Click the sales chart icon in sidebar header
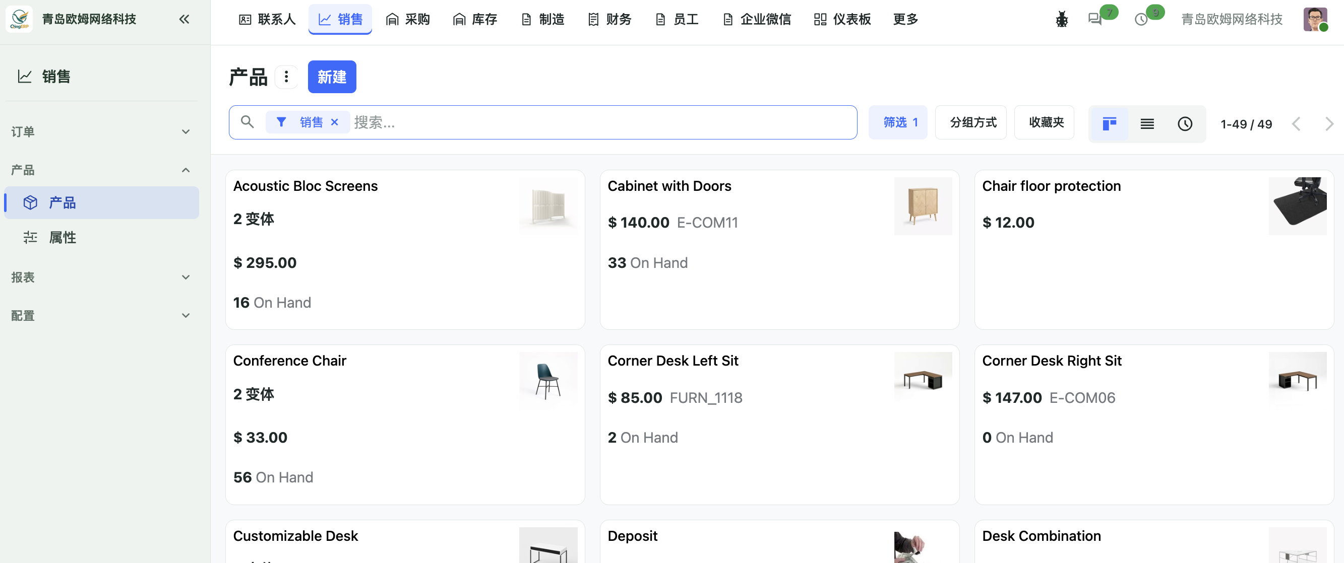The height and width of the screenshot is (563, 1344). point(25,76)
